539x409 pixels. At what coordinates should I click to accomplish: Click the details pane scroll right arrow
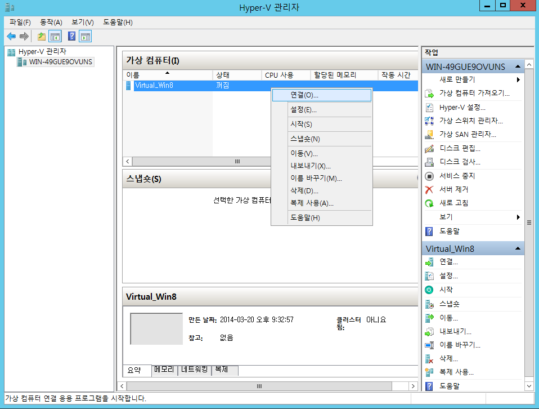[x=413, y=386]
